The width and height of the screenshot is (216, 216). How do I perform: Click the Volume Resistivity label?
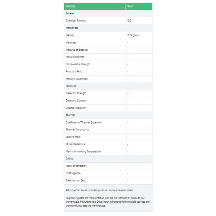(76, 108)
